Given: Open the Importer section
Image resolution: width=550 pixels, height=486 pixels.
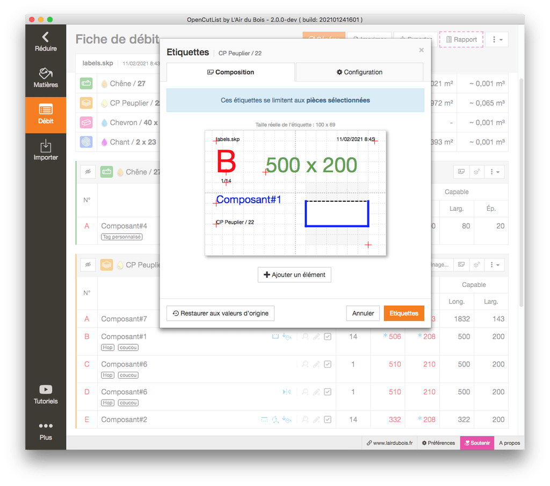Looking at the screenshot, I should [x=46, y=150].
